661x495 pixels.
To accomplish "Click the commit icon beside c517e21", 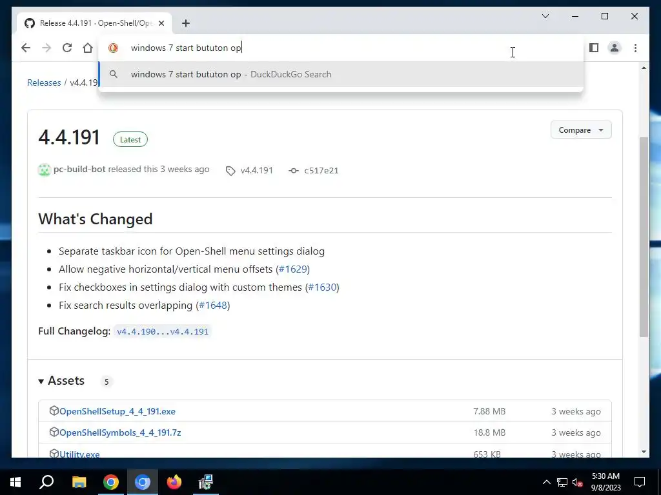I will pyautogui.click(x=294, y=171).
